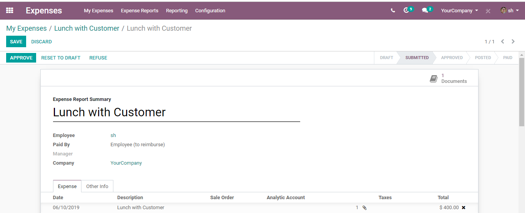Open the Reporting menu
This screenshot has width=525, height=213.
177,11
